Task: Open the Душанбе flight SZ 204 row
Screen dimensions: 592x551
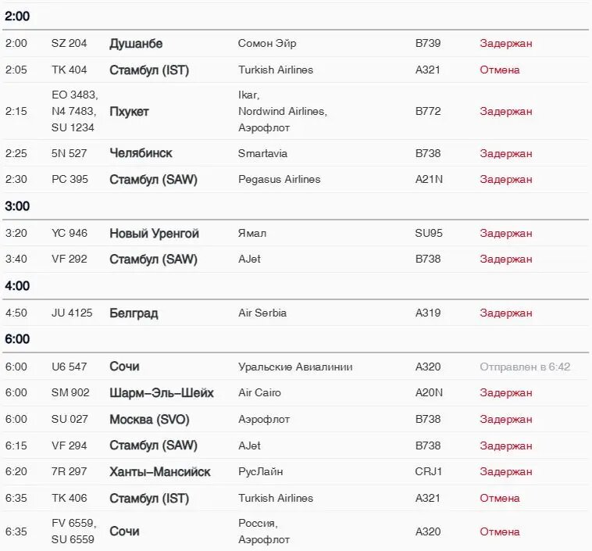Action: (x=296, y=44)
